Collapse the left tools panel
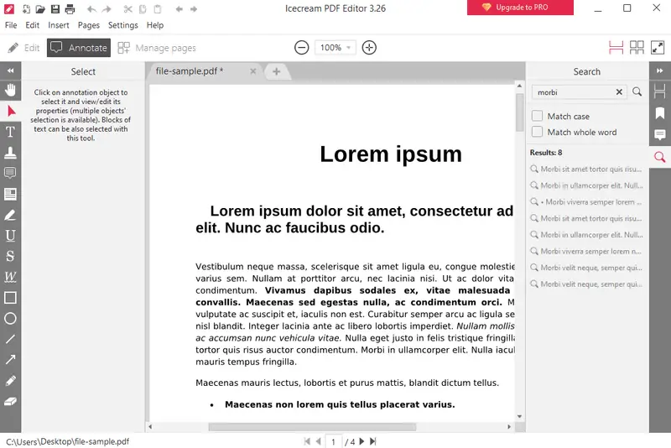 coord(10,70)
